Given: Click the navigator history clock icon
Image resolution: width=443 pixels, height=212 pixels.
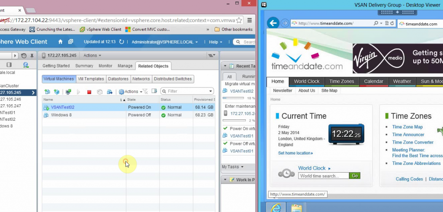Looking at the screenshot, I should (23, 56).
